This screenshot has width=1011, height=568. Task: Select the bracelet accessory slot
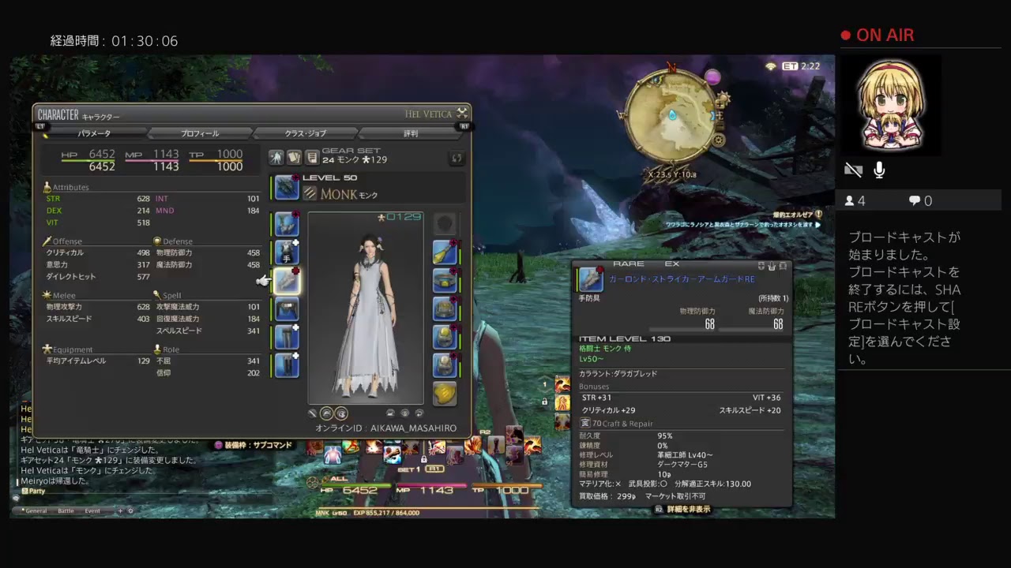pos(445,309)
